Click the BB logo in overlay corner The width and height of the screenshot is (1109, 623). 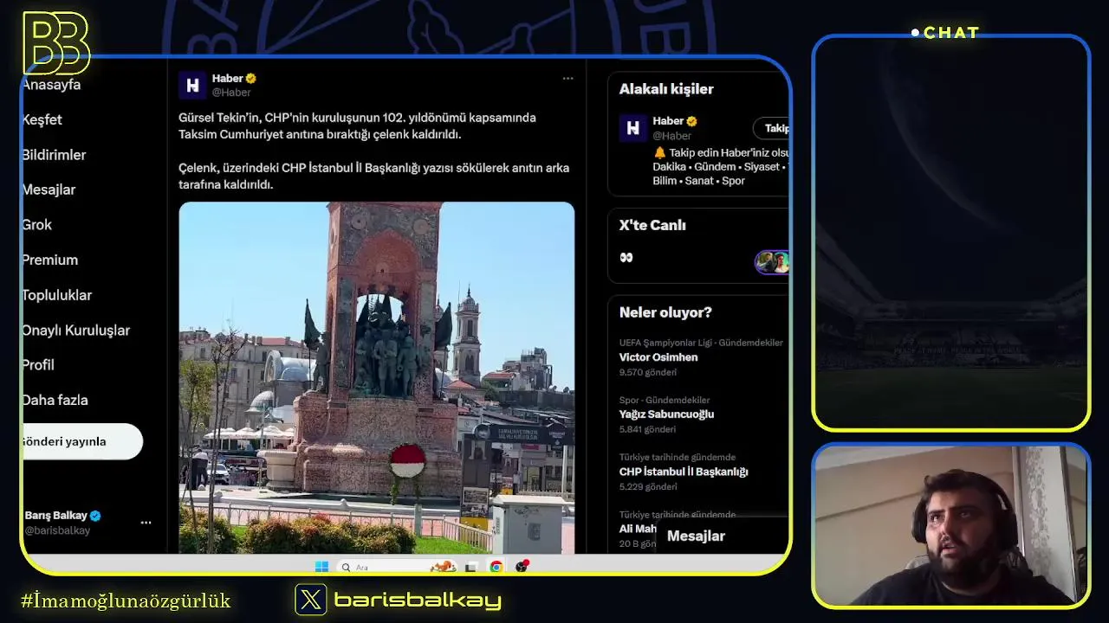[55, 43]
